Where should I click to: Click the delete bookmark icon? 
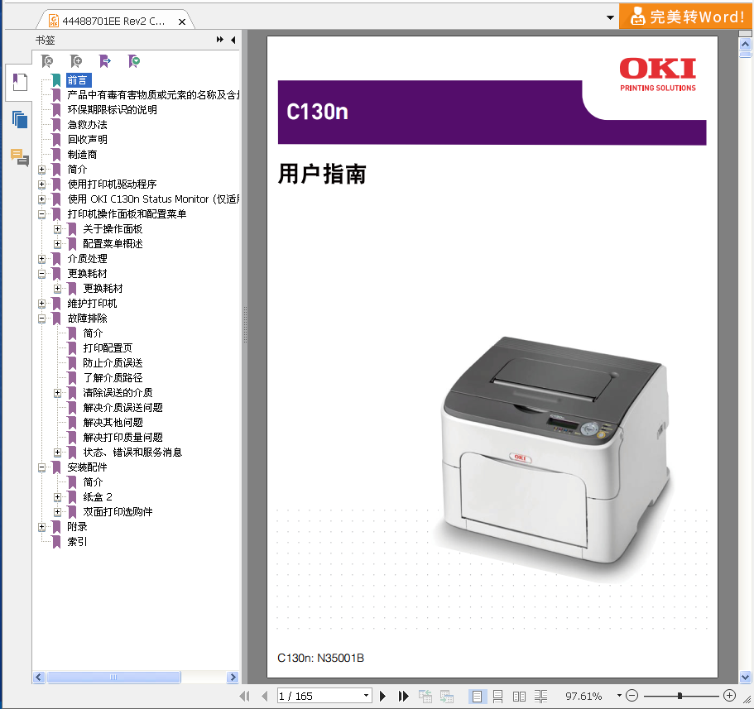tap(47, 61)
